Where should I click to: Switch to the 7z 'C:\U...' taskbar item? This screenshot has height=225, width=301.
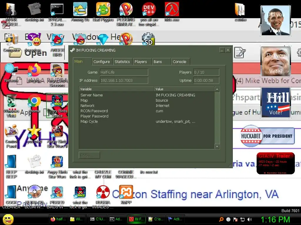coord(98,219)
